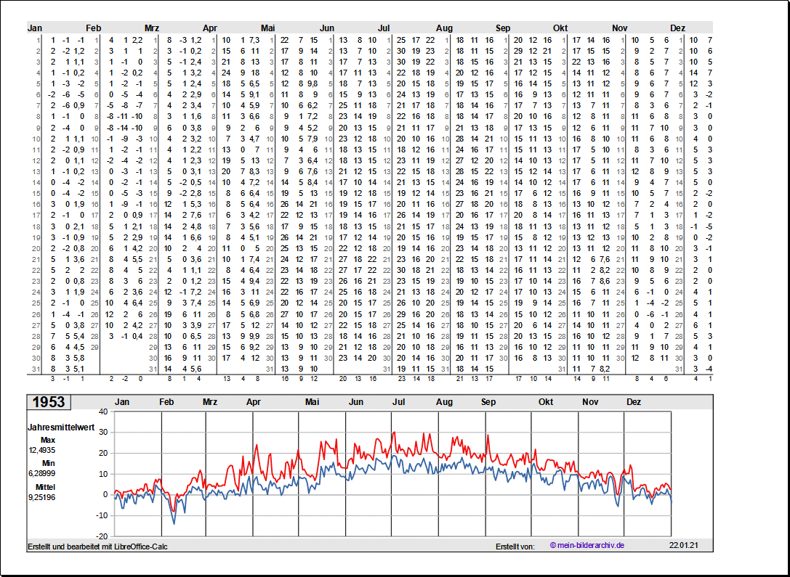Select the Apr month label above the chart
Image resolution: width=790 pixels, height=577 pixels.
pos(254,402)
